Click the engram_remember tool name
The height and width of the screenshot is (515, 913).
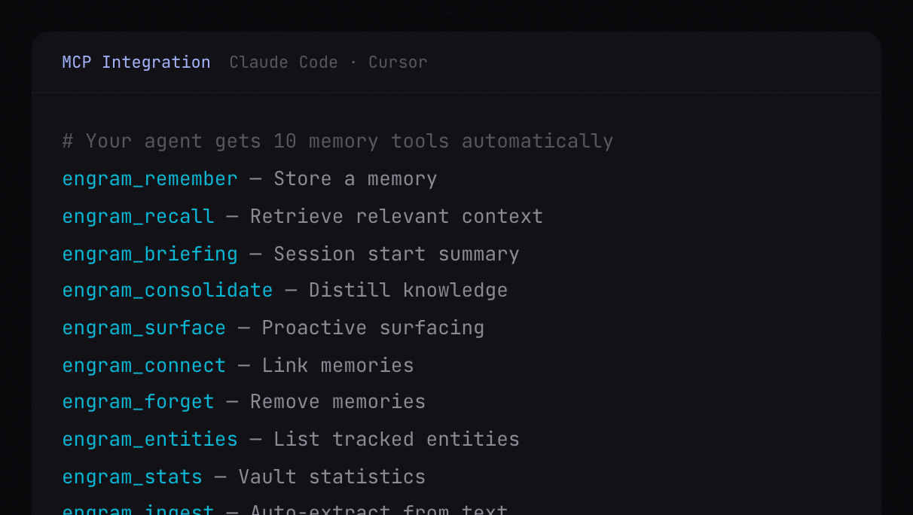[150, 178]
